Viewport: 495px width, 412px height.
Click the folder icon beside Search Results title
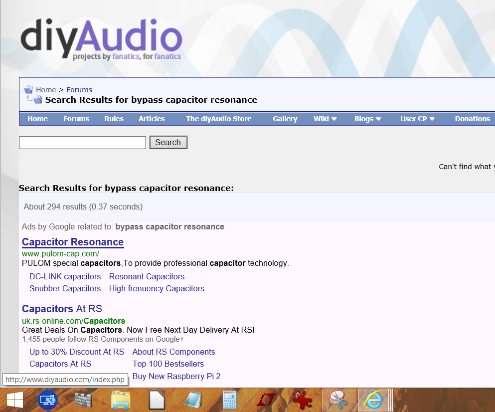coord(38,100)
